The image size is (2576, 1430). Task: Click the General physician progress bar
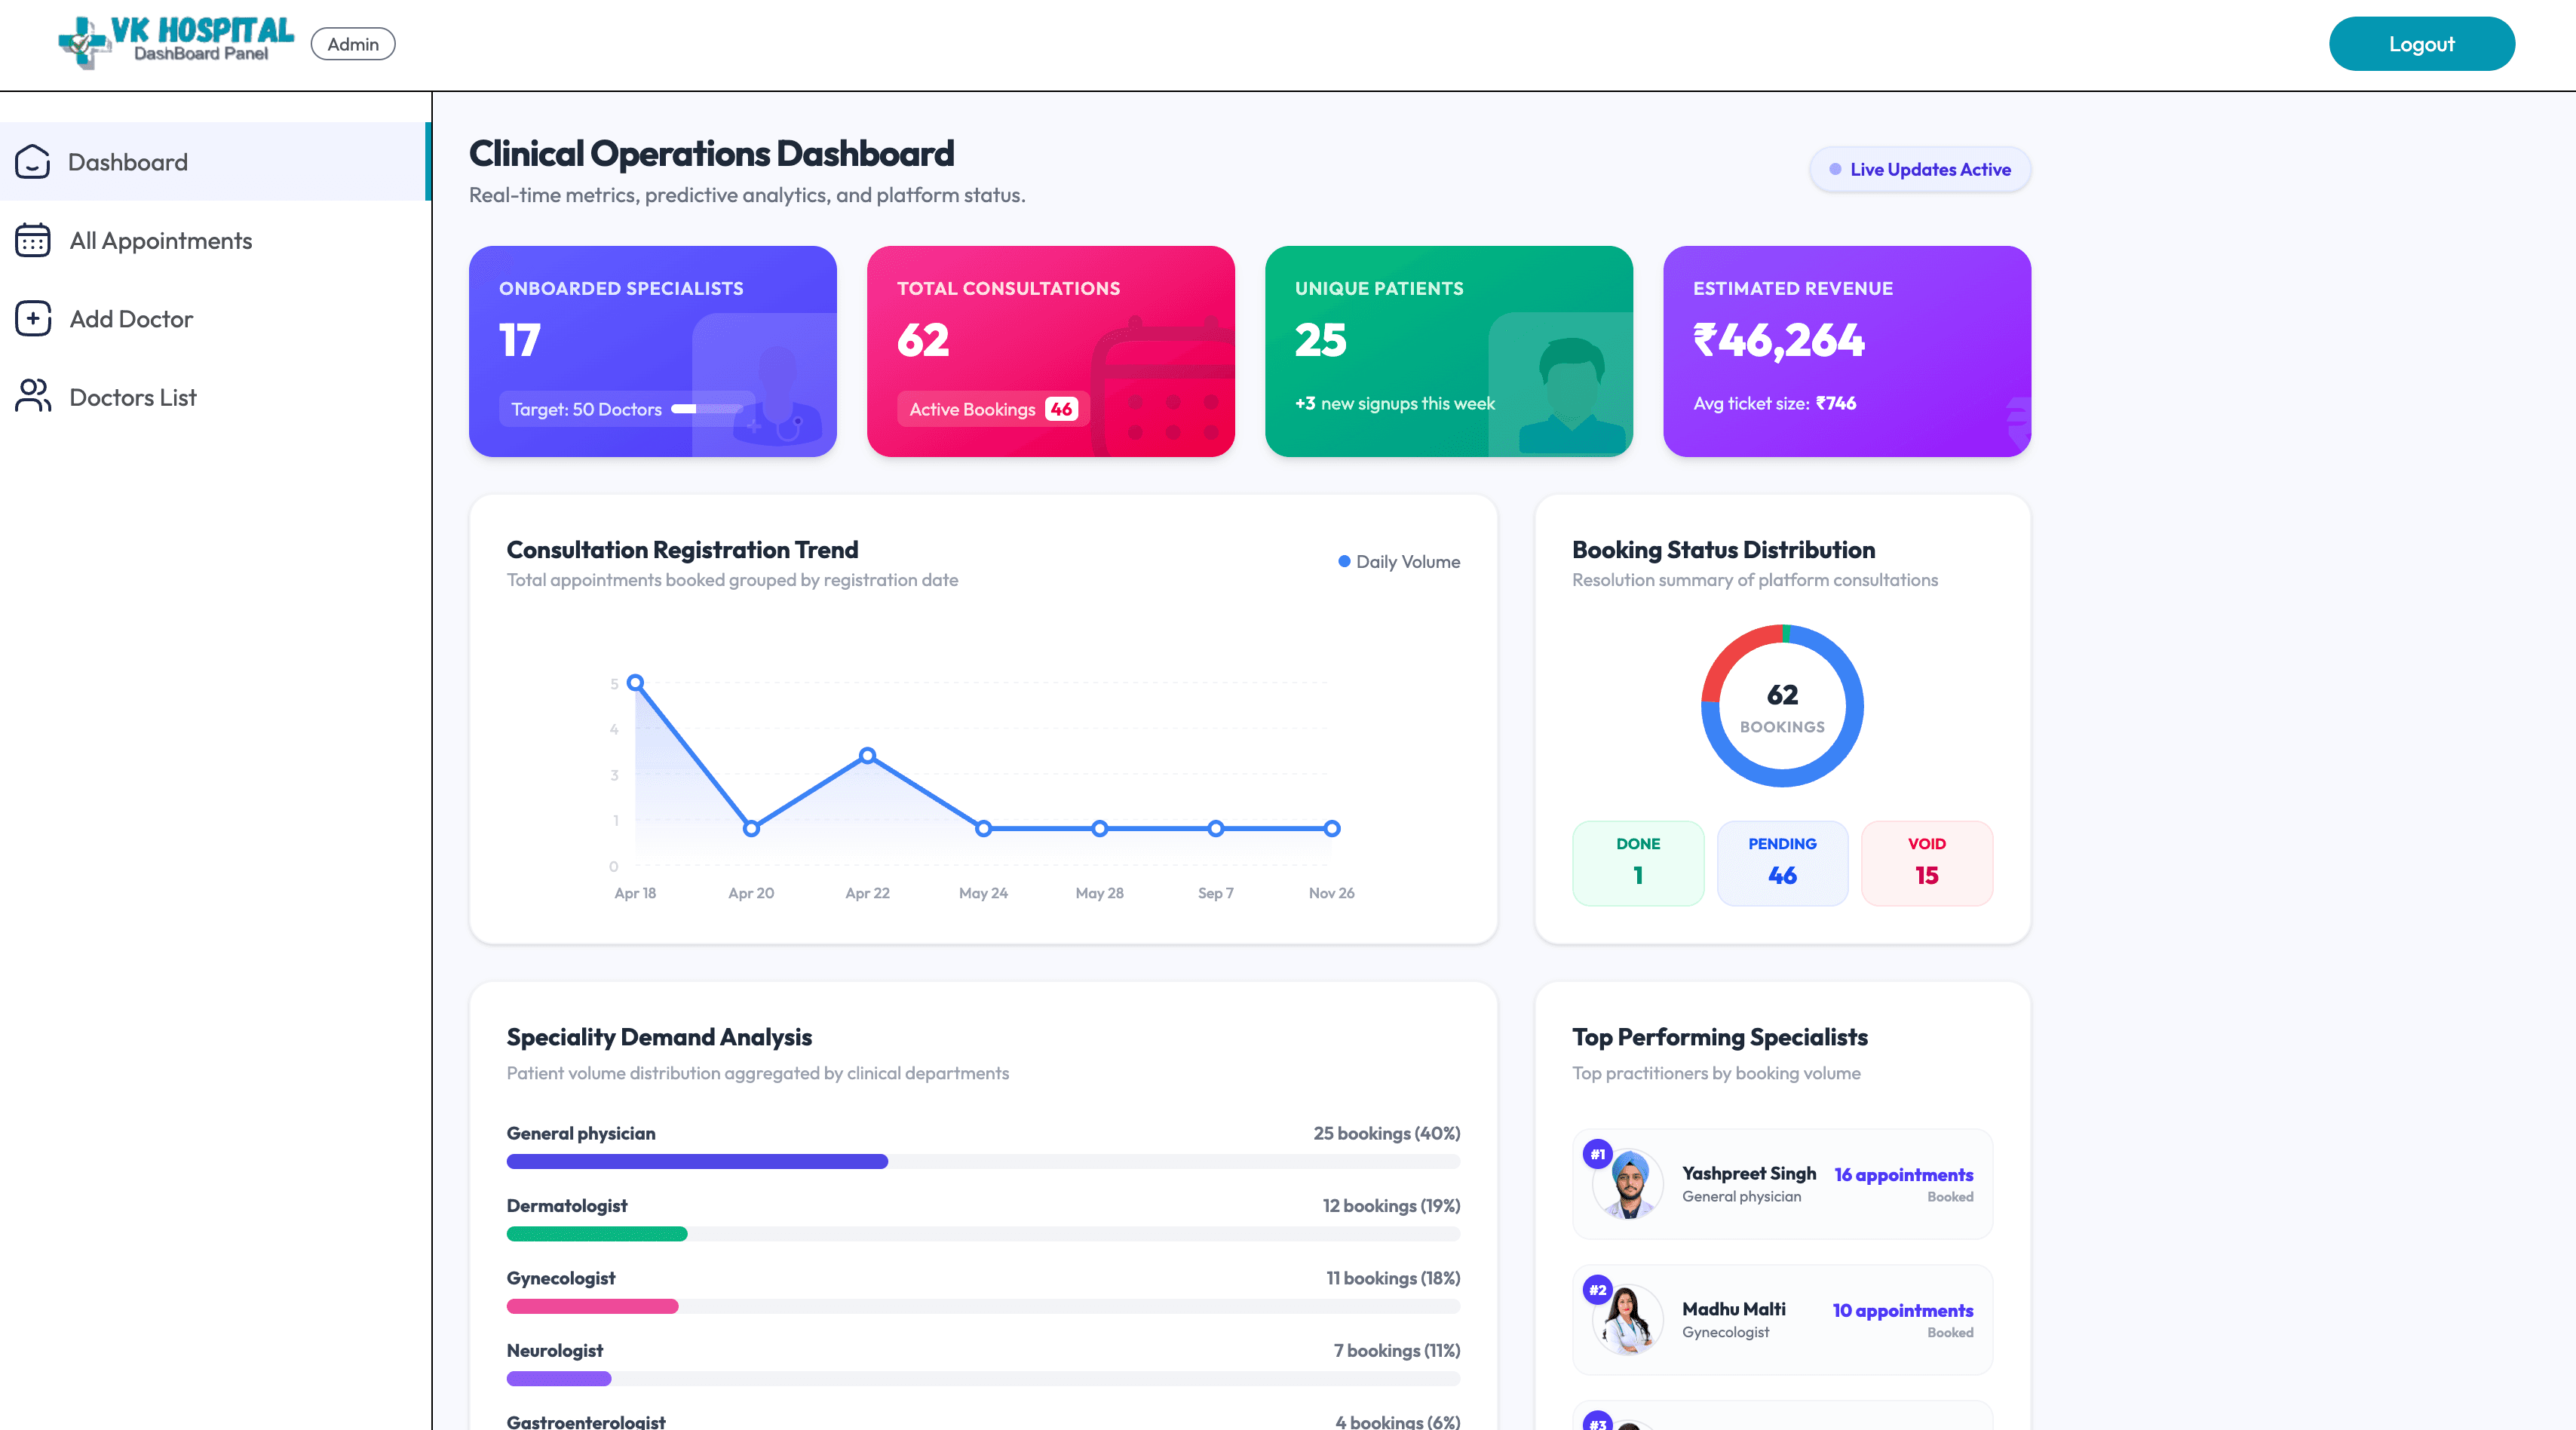[x=983, y=1162]
